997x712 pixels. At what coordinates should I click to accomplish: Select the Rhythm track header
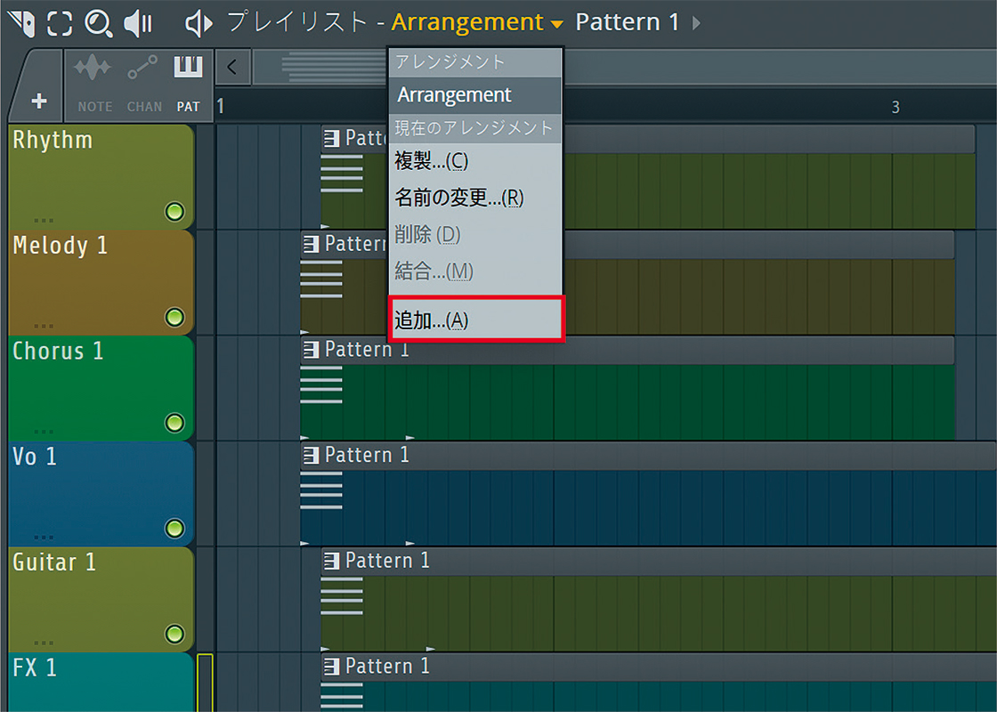coord(101,176)
